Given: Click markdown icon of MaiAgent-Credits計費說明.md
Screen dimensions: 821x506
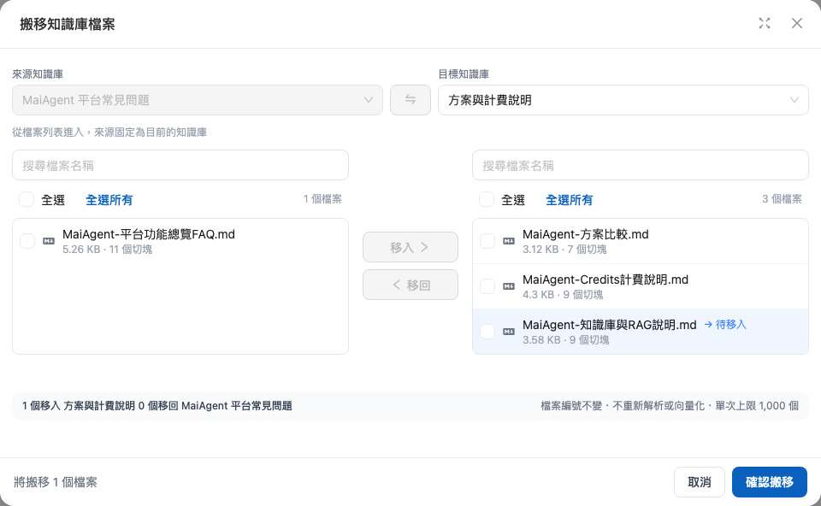Looking at the screenshot, I should click(x=508, y=286).
